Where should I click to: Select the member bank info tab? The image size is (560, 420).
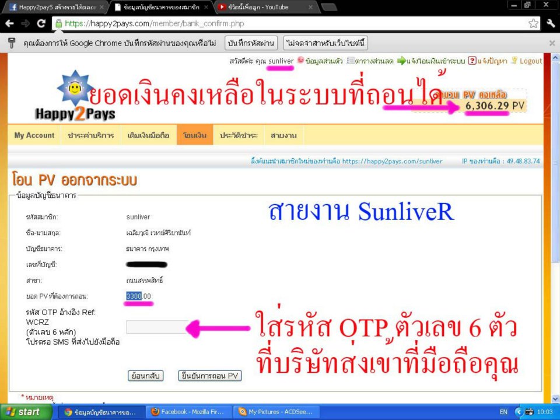point(161,7)
